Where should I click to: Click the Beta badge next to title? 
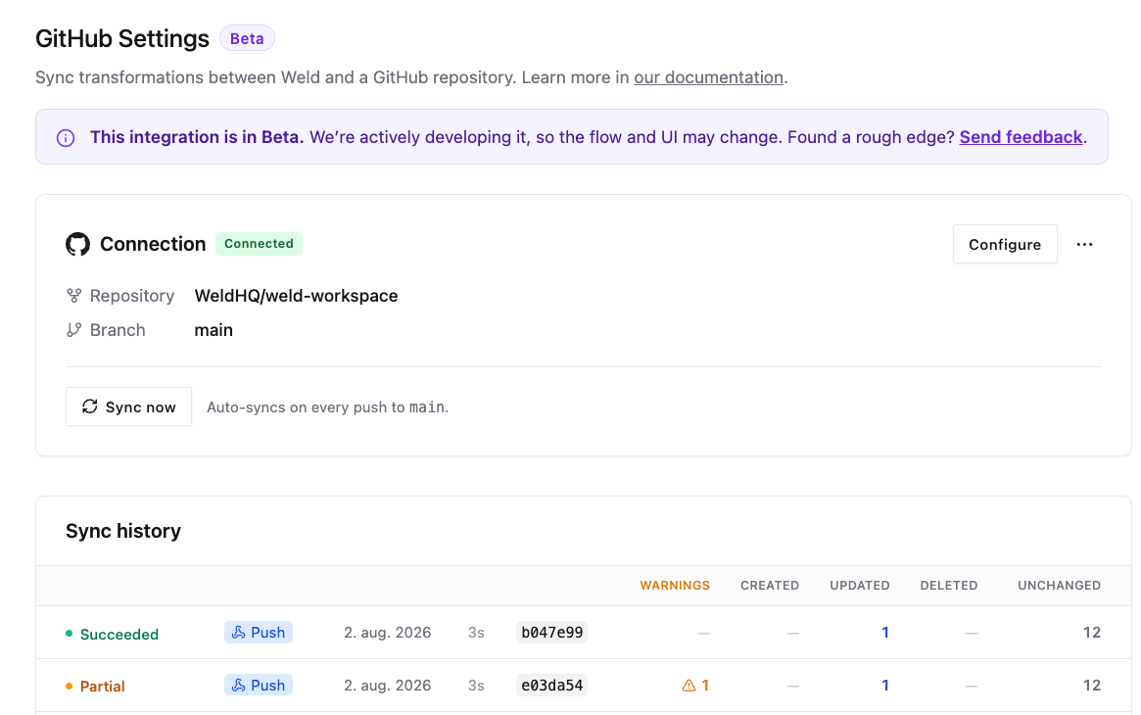pyautogui.click(x=247, y=38)
